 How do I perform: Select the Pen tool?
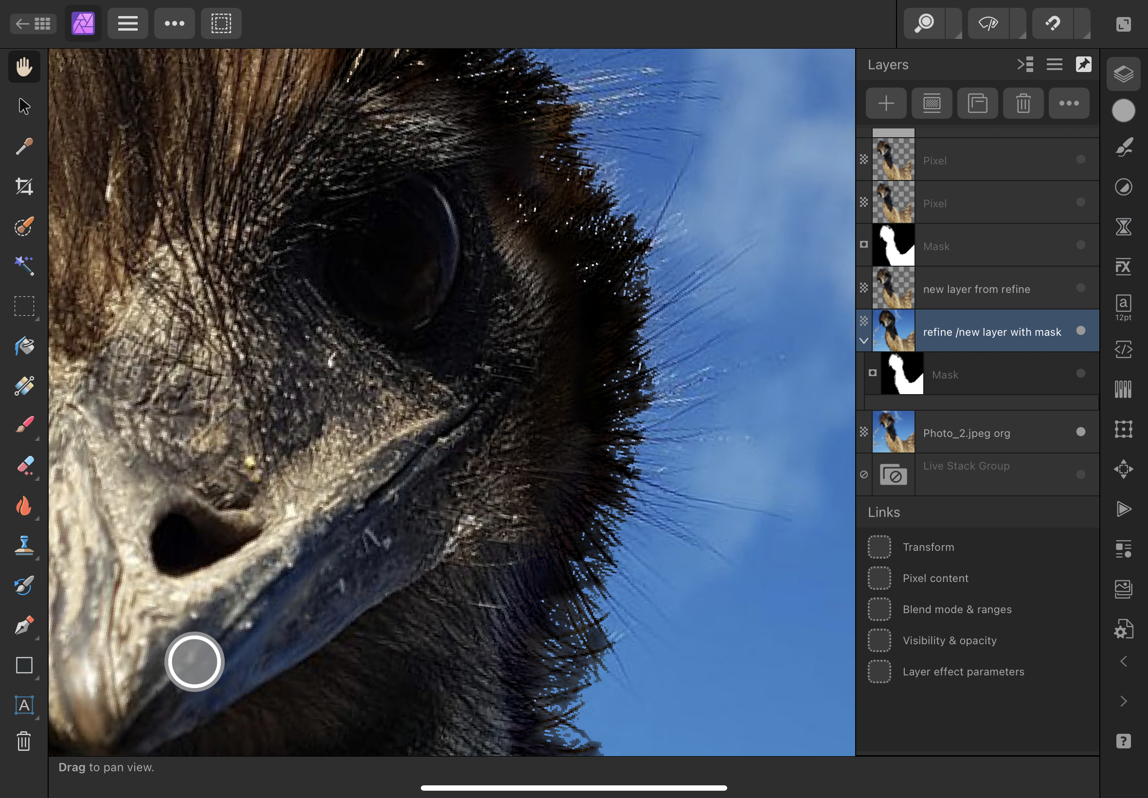pos(24,625)
